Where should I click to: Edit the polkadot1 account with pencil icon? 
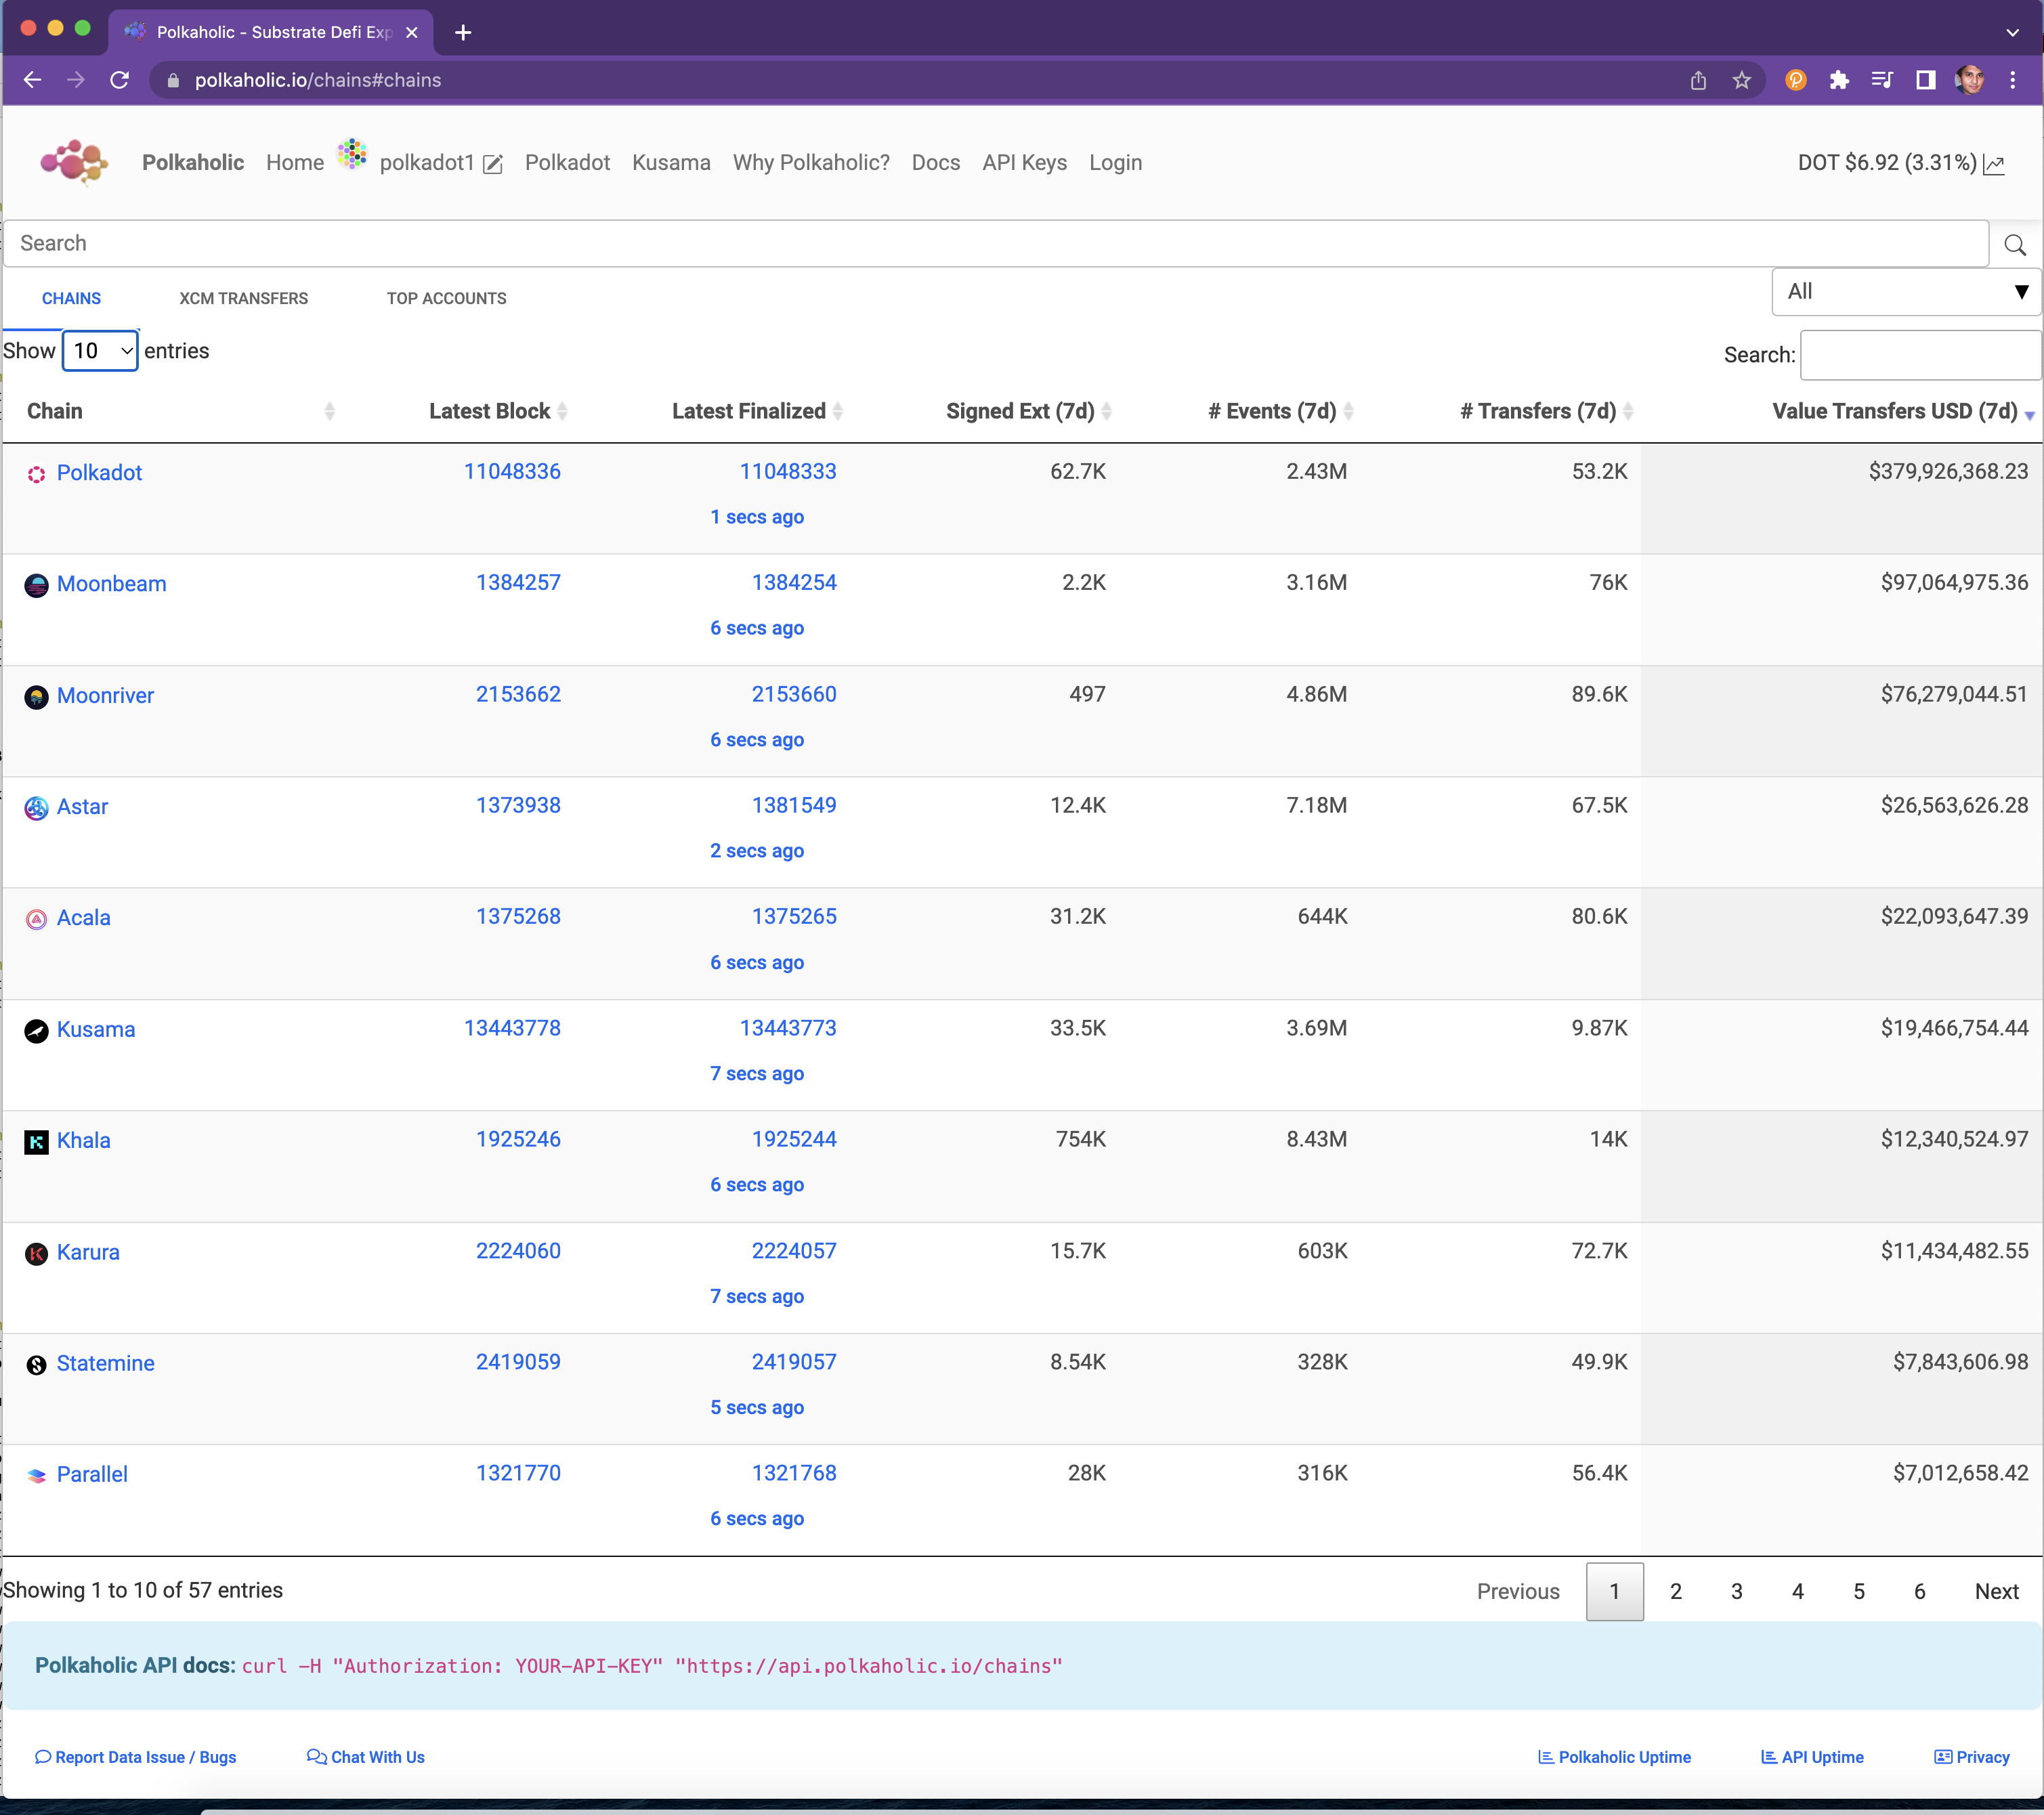point(493,164)
